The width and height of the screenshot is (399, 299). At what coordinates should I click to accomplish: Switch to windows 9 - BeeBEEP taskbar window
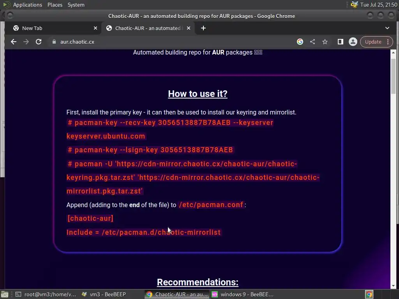pos(242,294)
